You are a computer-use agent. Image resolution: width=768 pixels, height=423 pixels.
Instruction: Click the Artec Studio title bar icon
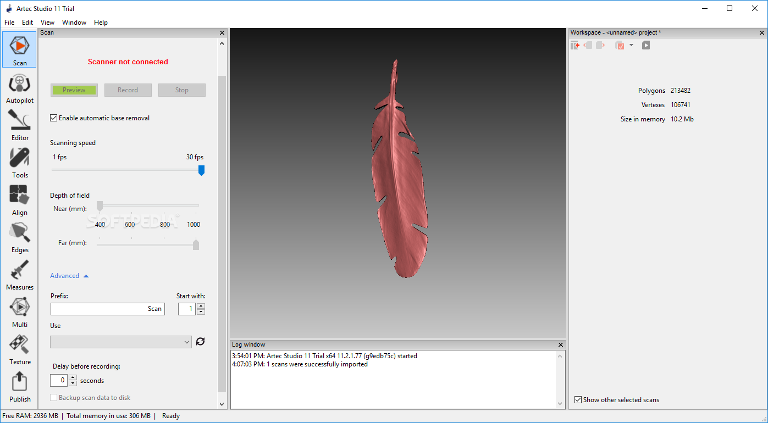[9, 8]
